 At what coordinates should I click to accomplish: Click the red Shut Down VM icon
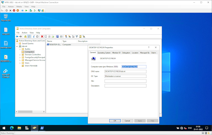tap(14, 11)
